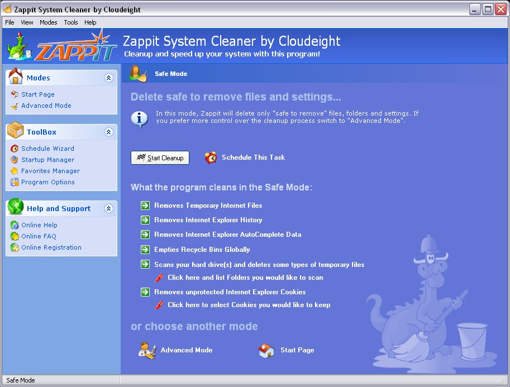The image size is (510, 387).
Task: Click the ToolBox box icon in header
Action: pos(15,131)
